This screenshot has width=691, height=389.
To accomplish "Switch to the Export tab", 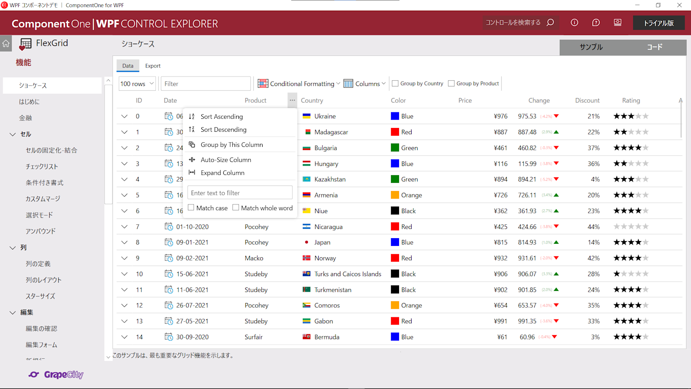I will pyautogui.click(x=153, y=66).
